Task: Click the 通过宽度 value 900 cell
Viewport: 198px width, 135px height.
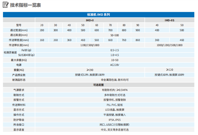Action: 138,30
